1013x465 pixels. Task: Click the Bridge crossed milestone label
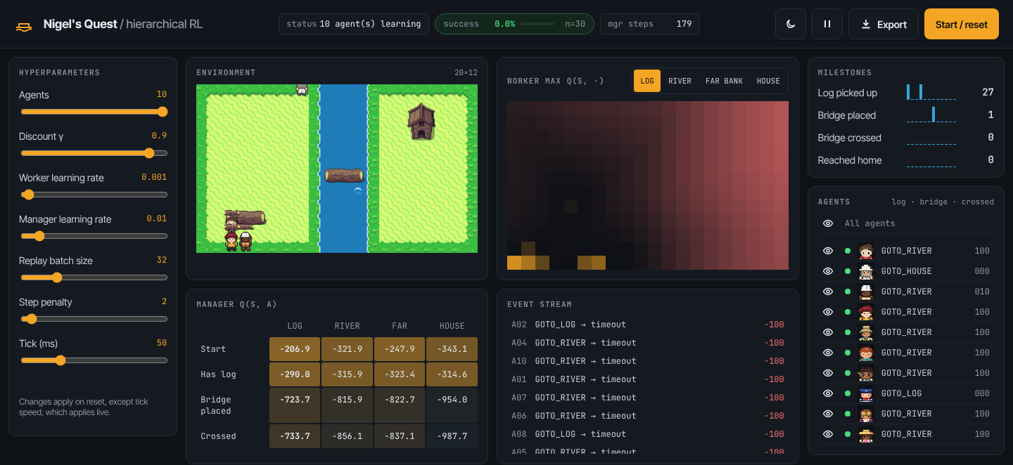(x=849, y=138)
